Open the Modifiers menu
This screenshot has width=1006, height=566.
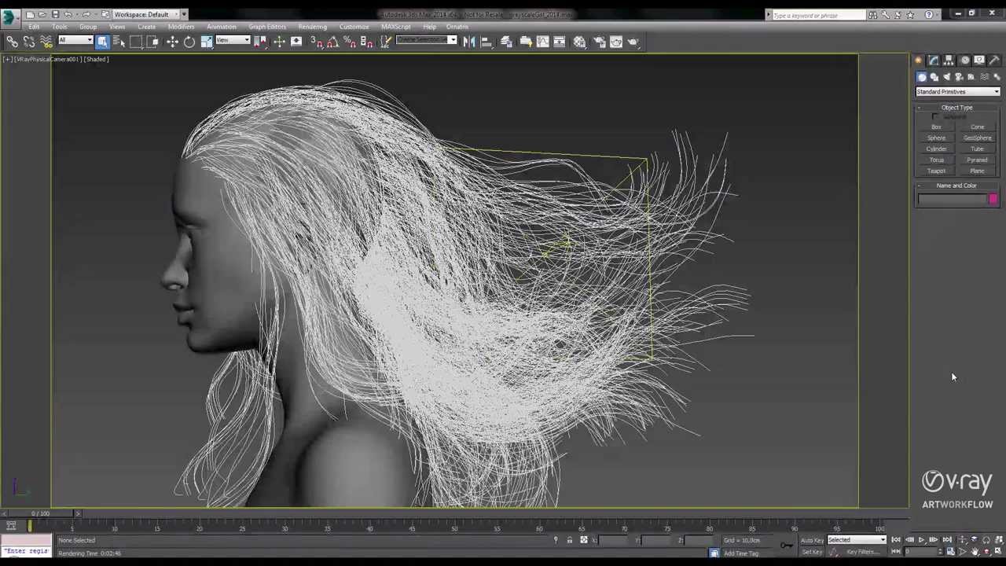click(x=181, y=27)
